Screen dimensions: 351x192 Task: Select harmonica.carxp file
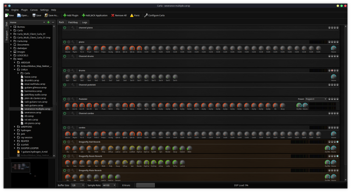33,91
